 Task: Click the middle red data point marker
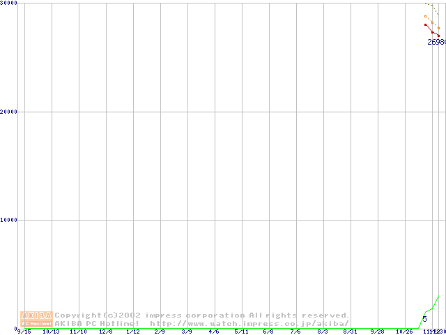(x=432, y=32)
